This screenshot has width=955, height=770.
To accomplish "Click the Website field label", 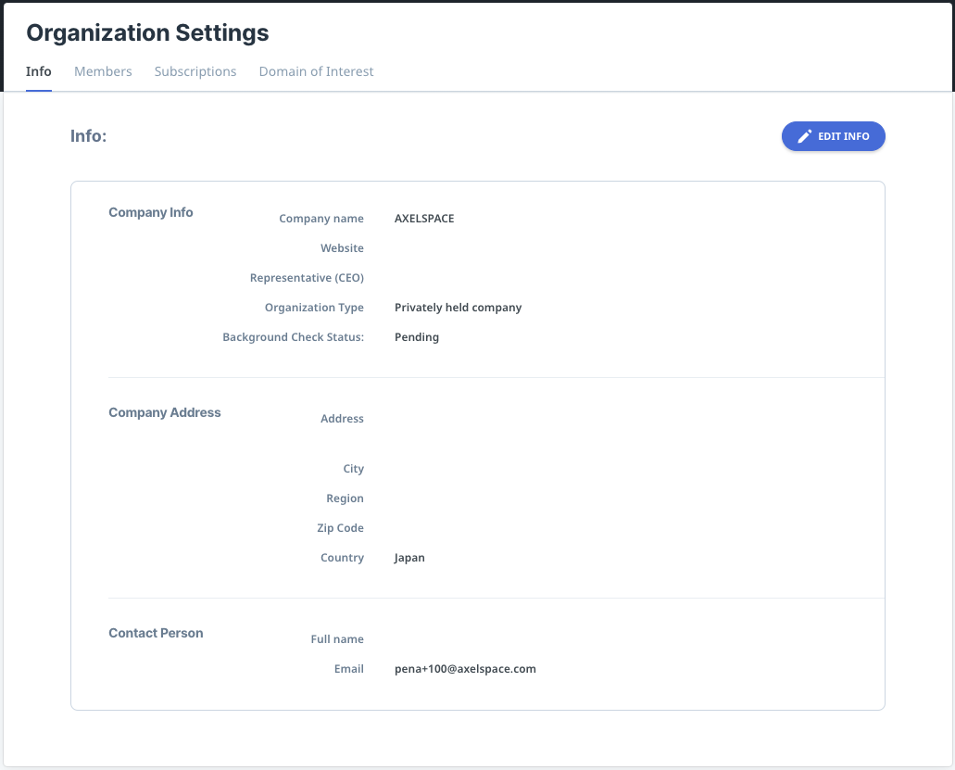I will [x=342, y=248].
